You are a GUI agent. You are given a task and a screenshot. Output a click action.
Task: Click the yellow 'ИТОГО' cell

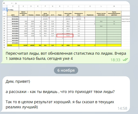13,45
